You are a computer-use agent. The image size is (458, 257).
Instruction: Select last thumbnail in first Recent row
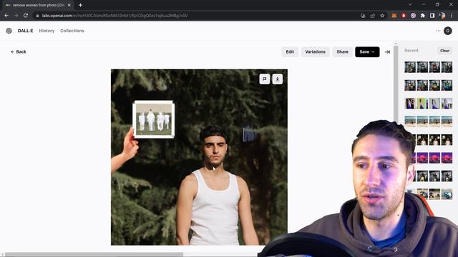tap(447, 67)
